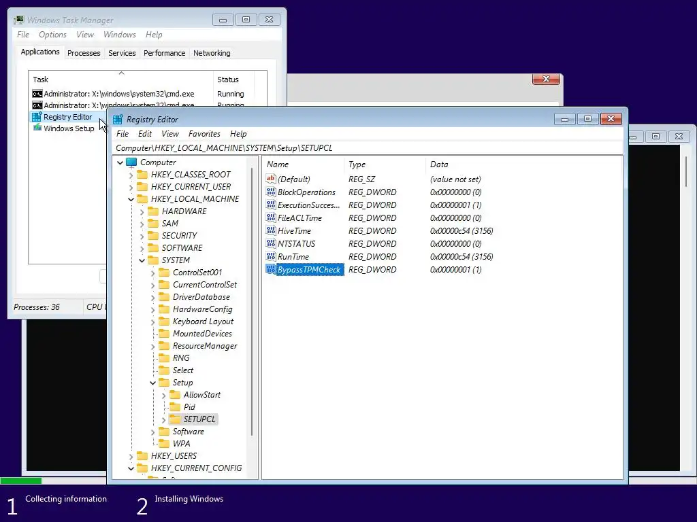Click the Computer icon in registry tree
This screenshot has height=522, width=697.
(131, 162)
